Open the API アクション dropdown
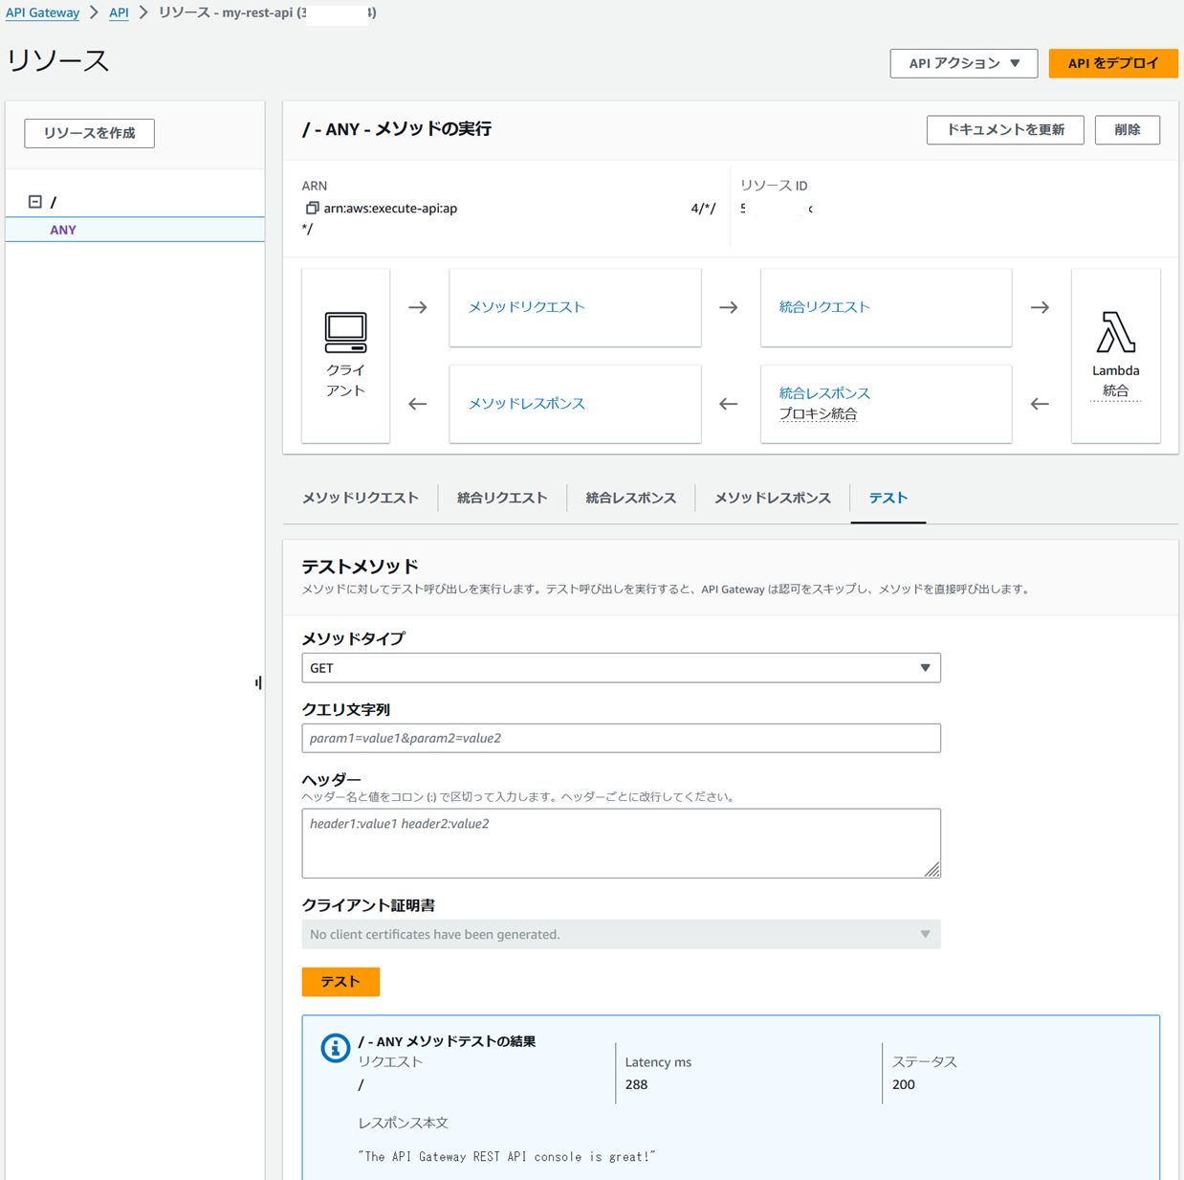This screenshot has width=1184, height=1180. 963,63
